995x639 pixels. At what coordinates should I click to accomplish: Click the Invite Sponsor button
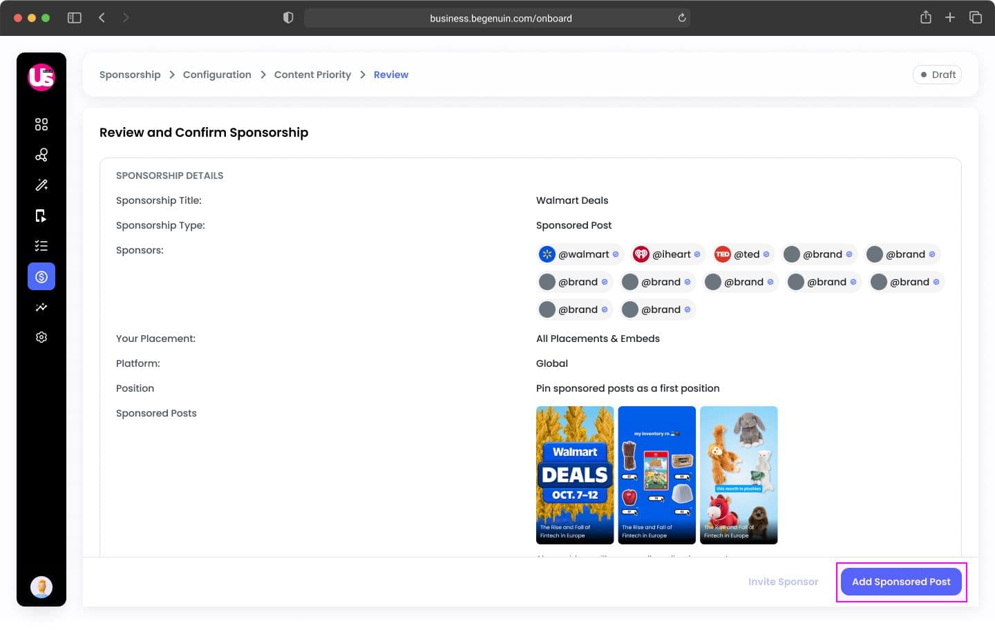[783, 582]
